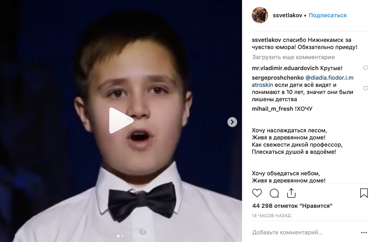The height and width of the screenshot is (242, 377).
Task: Play the video with the play button
Action: click(x=121, y=121)
